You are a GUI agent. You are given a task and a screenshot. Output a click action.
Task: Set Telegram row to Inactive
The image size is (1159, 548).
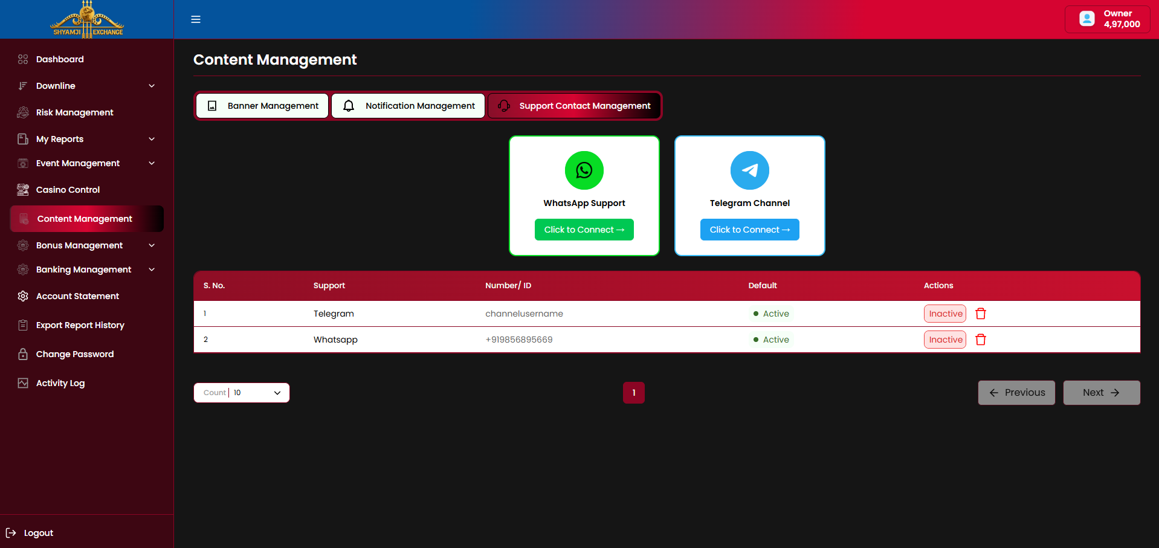pyautogui.click(x=945, y=314)
